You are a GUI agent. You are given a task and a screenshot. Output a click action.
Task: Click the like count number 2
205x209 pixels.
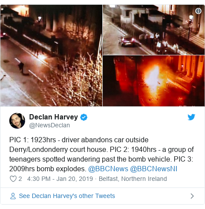pos(20,179)
